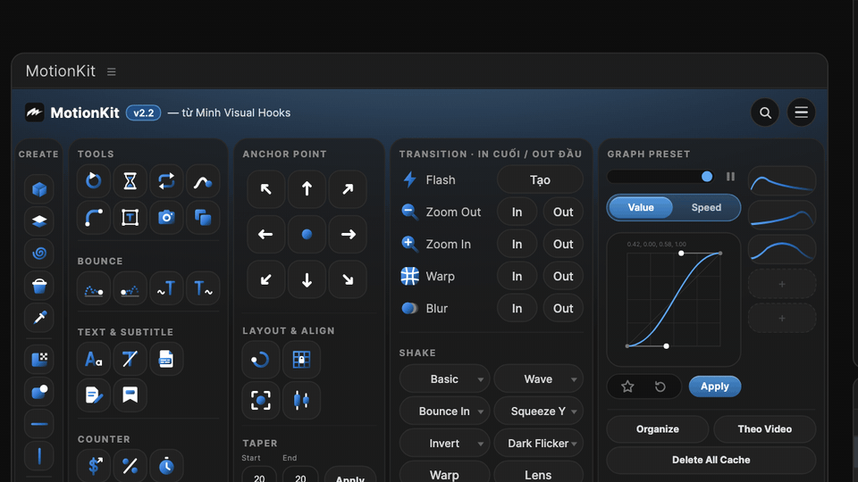Viewport: 858px width, 482px height.
Task: Click the dollar counter icon
Action: [x=94, y=466]
